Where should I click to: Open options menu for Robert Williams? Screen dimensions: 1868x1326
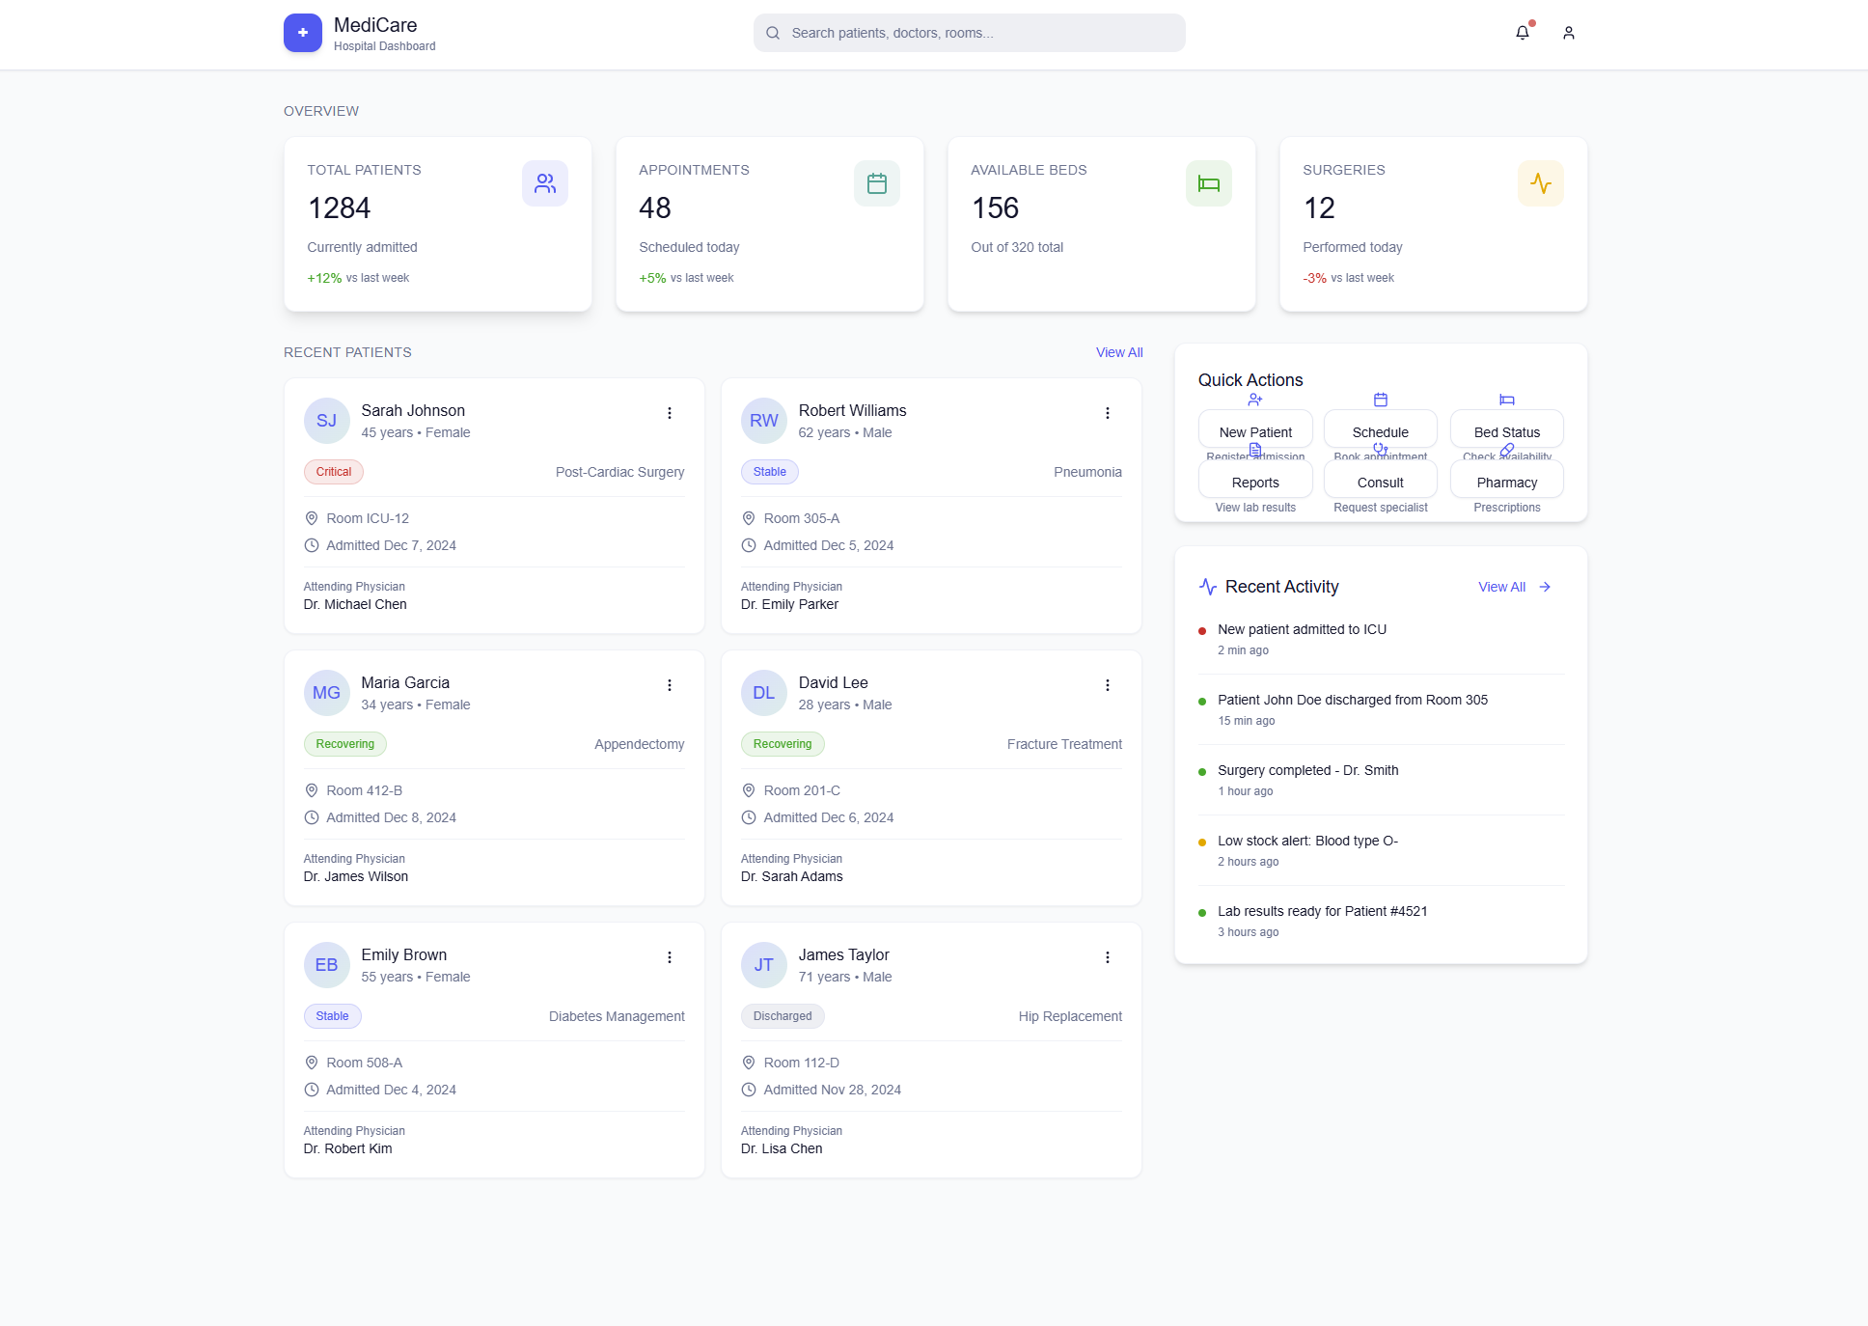tap(1107, 413)
